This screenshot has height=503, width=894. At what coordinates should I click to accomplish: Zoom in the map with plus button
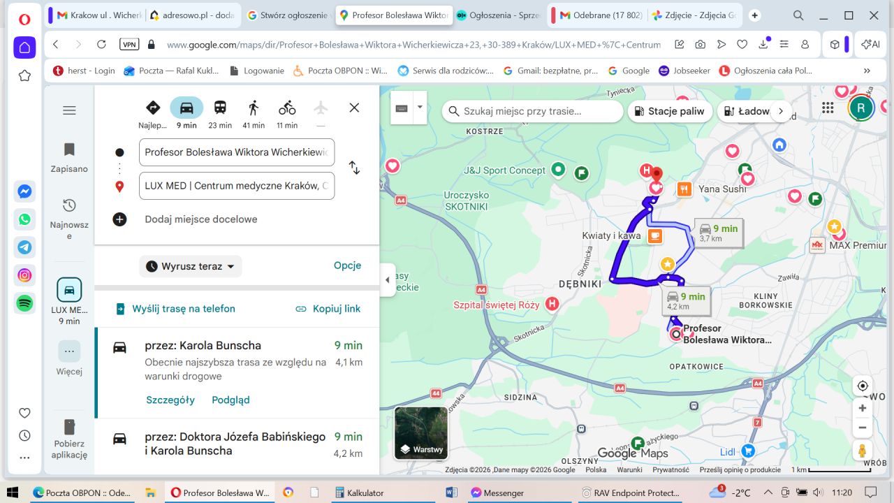pos(863,408)
